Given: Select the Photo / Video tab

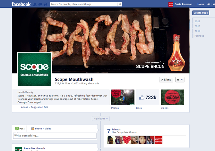Looking at the screenshot, I should [x=41, y=128].
